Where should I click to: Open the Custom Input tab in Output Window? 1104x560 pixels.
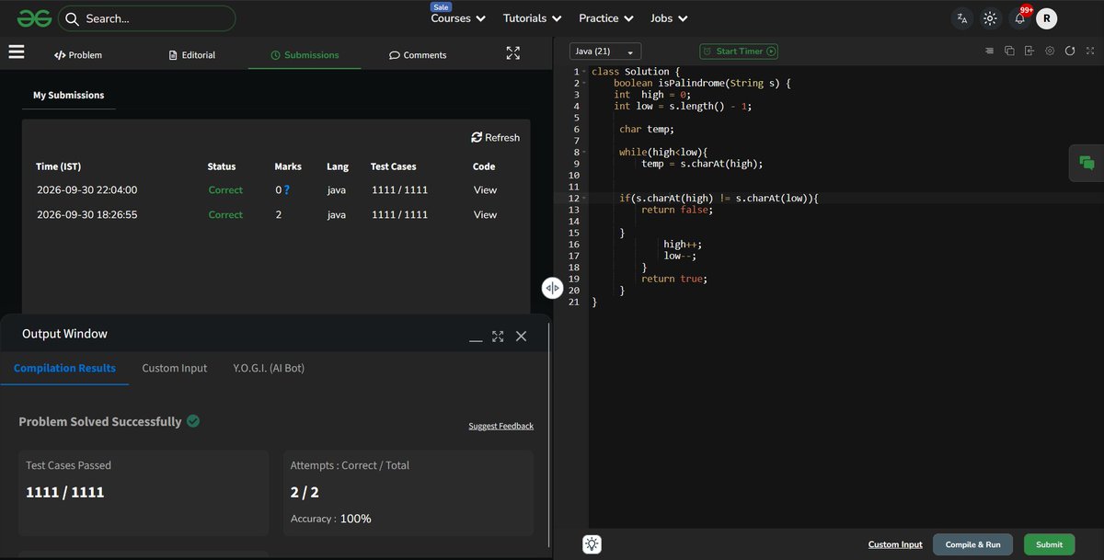tap(174, 368)
